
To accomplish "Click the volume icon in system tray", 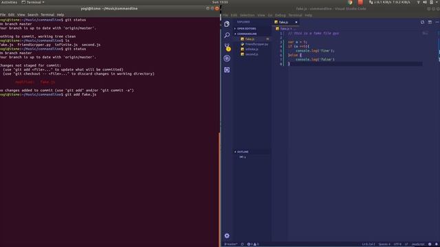I will tap(425, 2).
